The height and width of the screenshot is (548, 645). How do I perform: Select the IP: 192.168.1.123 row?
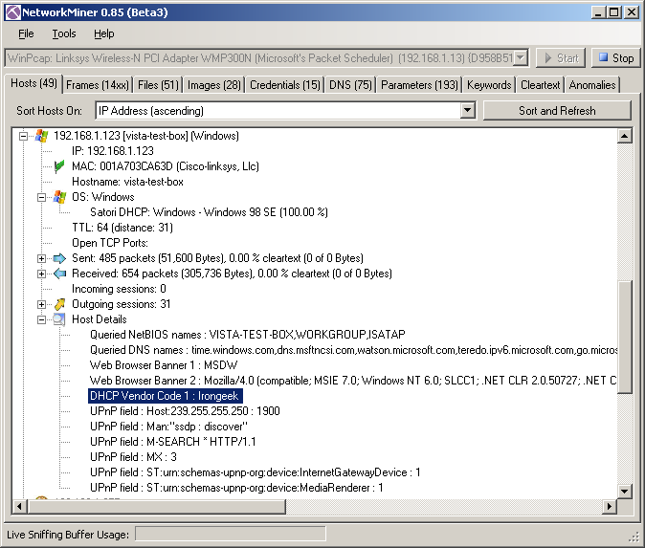coord(112,151)
